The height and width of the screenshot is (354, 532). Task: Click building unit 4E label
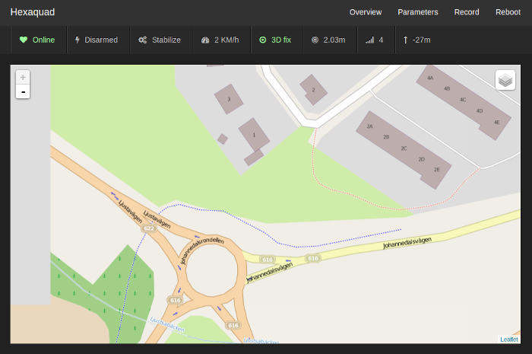497,122
